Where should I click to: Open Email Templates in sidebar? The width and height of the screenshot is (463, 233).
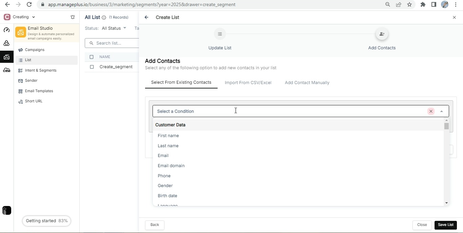click(39, 91)
